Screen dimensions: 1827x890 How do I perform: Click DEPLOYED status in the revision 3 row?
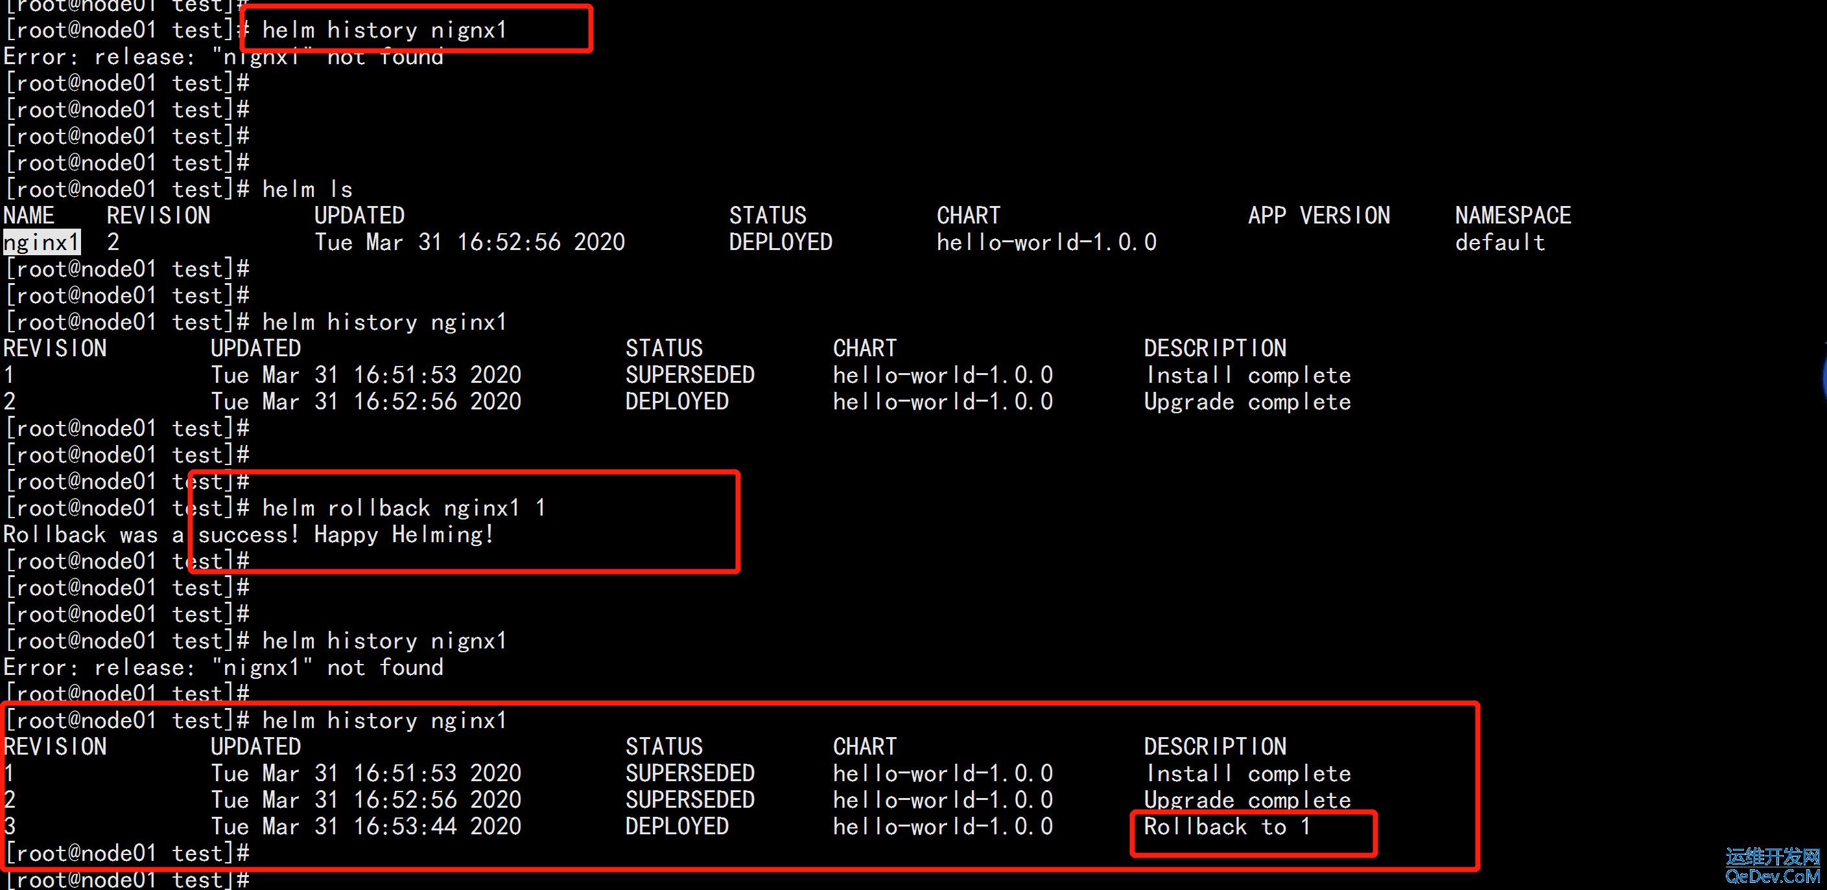click(x=677, y=827)
